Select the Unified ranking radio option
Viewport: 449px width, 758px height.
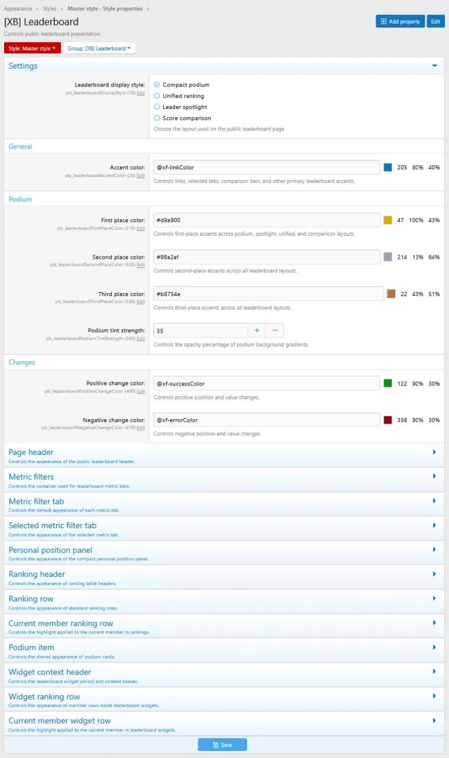point(157,96)
